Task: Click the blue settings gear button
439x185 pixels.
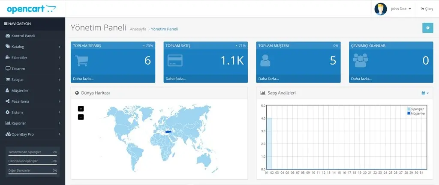Action: tap(427, 28)
